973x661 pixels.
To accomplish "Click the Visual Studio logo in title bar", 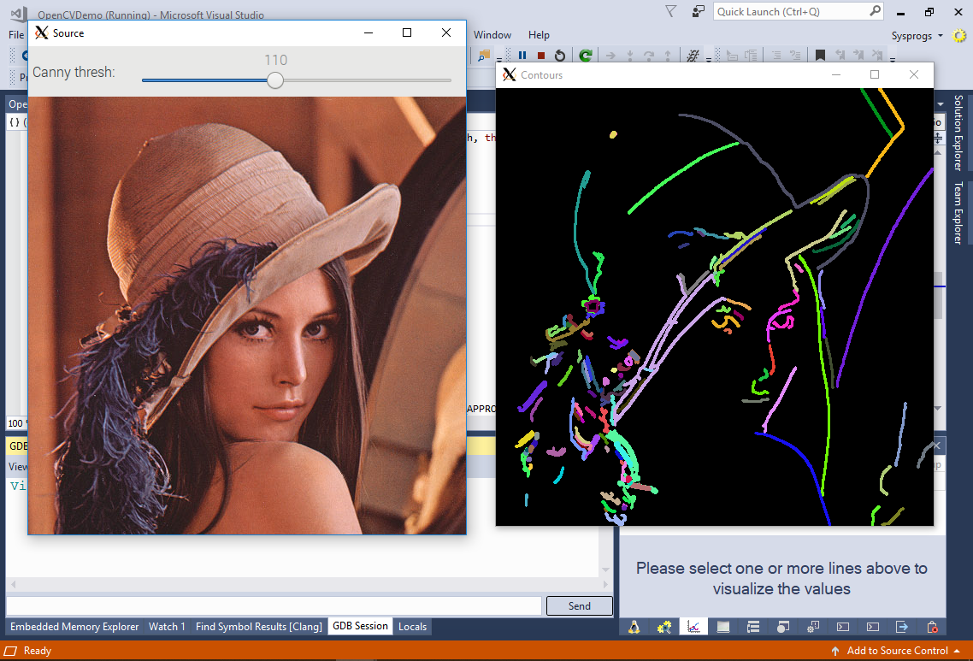I will click(19, 13).
